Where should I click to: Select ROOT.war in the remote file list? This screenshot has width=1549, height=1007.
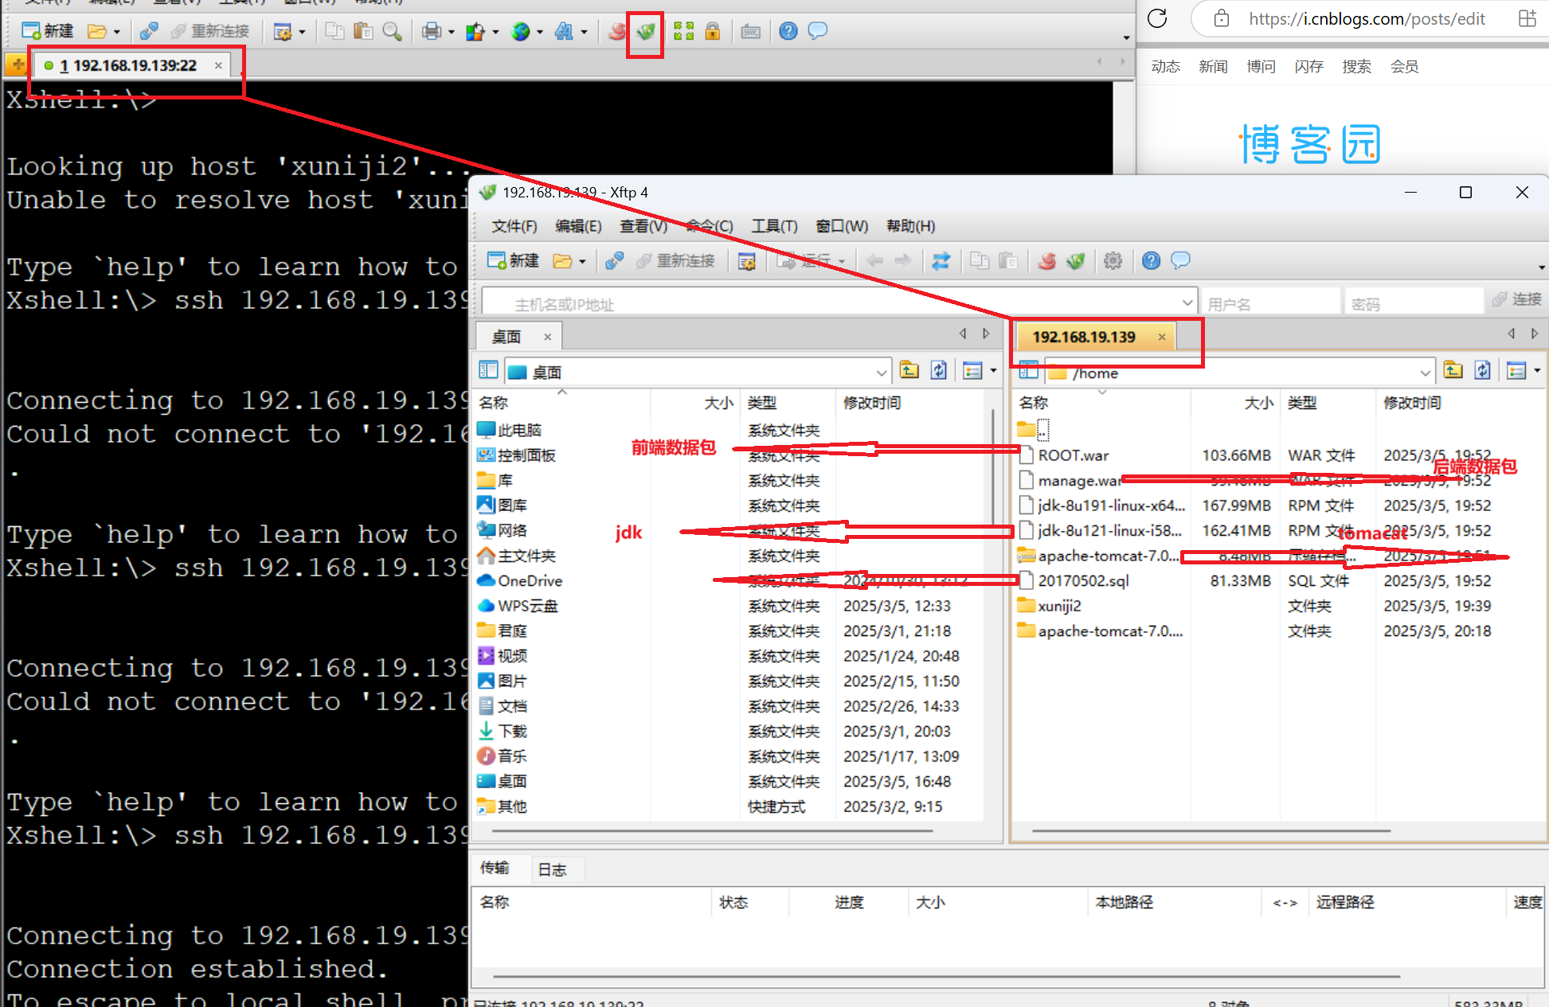coord(1073,455)
